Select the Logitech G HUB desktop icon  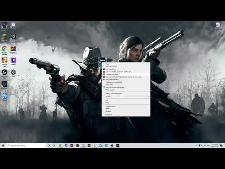4,73
